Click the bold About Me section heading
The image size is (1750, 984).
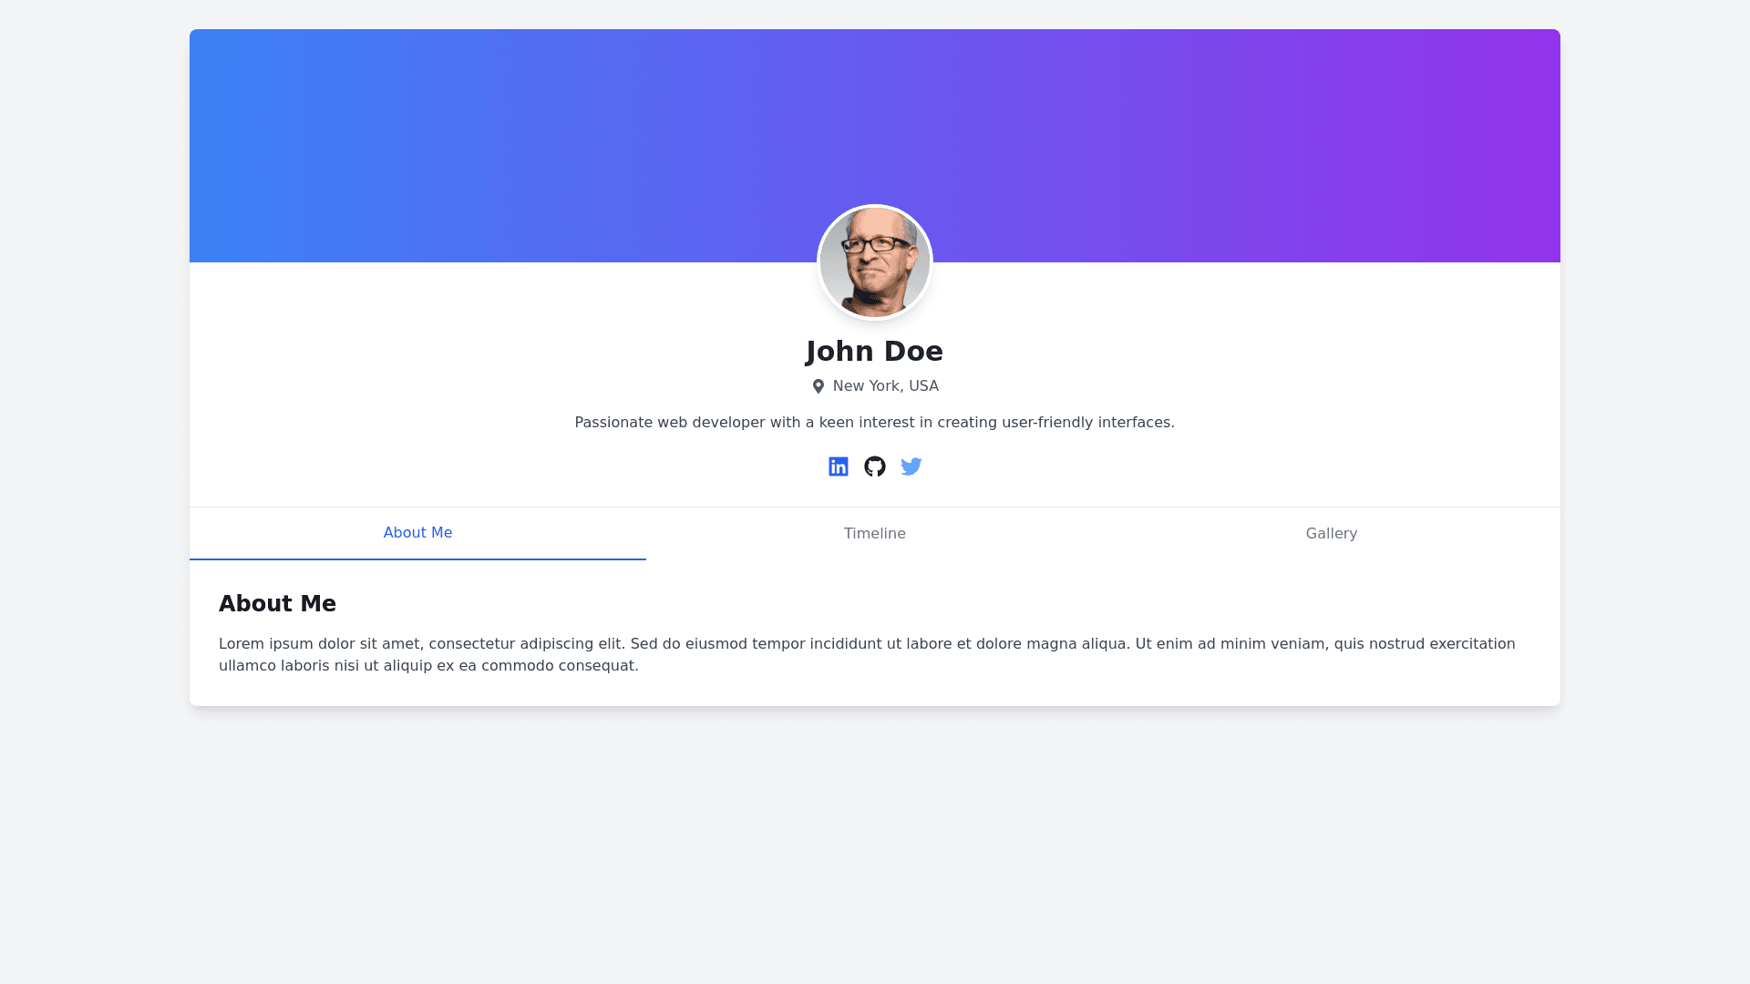click(277, 604)
